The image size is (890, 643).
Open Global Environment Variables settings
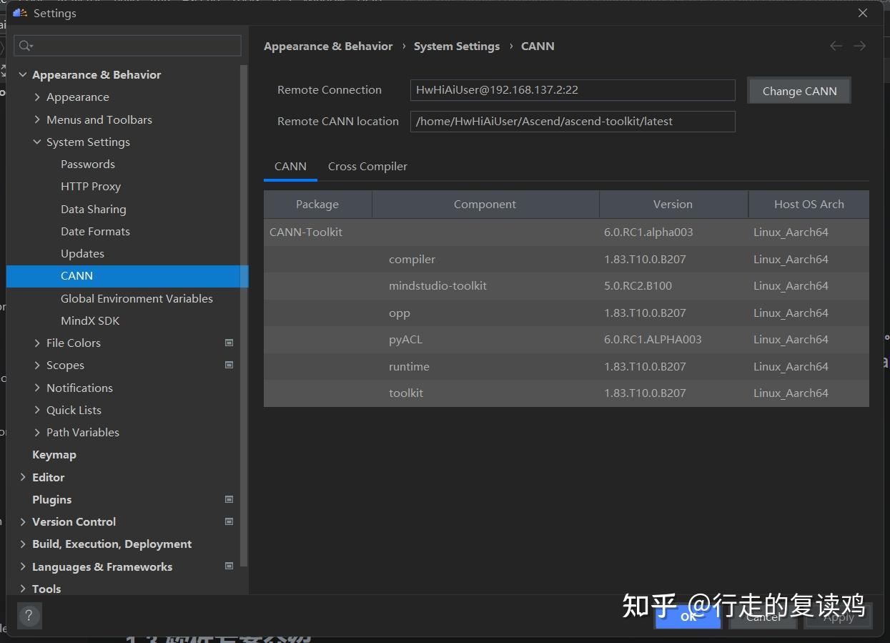click(137, 298)
